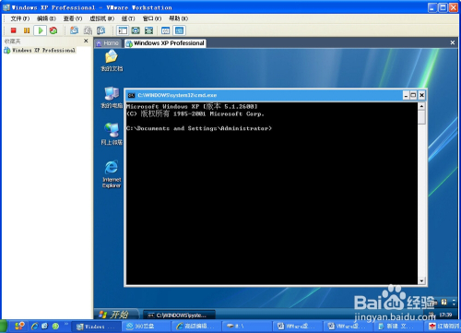Close the current VM tab with X
The image size is (461, 333).
[x=453, y=42]
